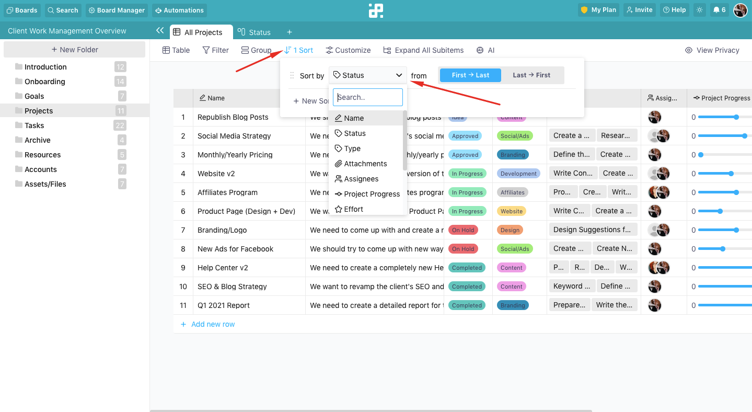The image size is (752, 412).
Task: Open Search in the top bar
Action: pos(63,10)
